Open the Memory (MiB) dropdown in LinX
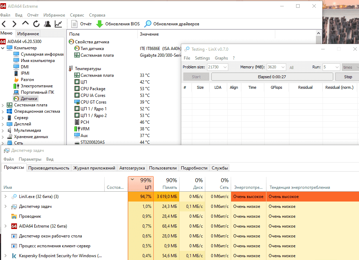The image size is (359, 260). pyautogui.click(x=283, y=67)
